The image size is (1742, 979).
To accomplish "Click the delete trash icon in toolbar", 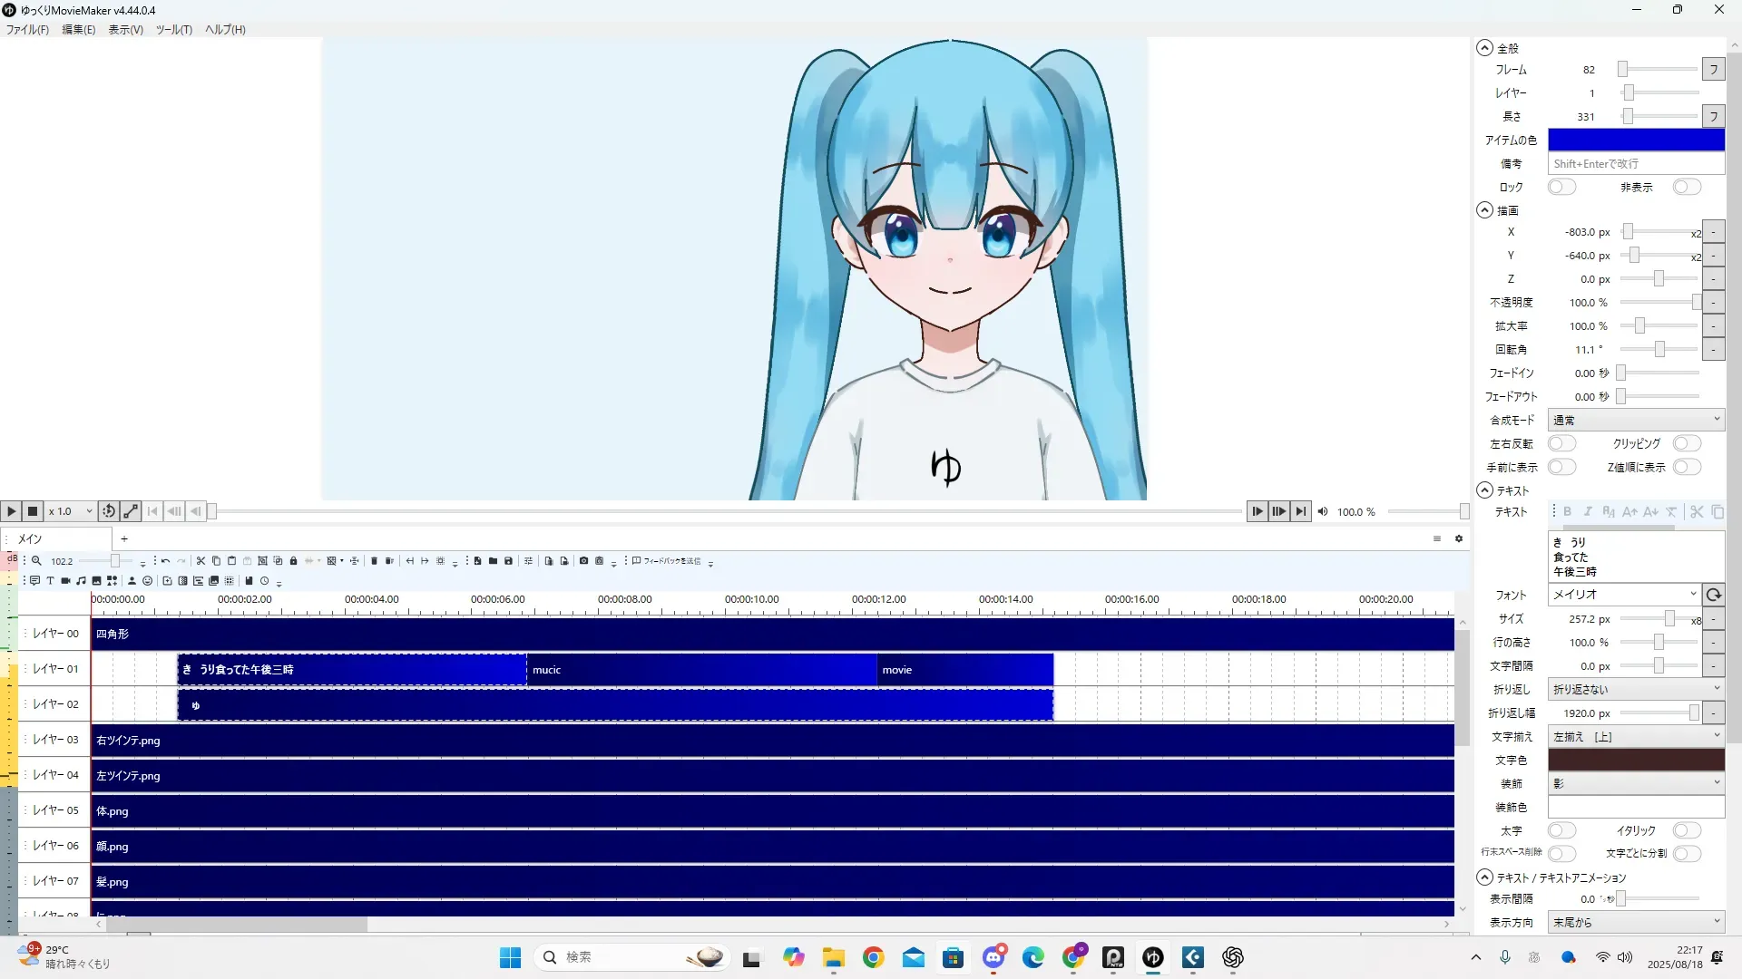I will click(374, 561).
